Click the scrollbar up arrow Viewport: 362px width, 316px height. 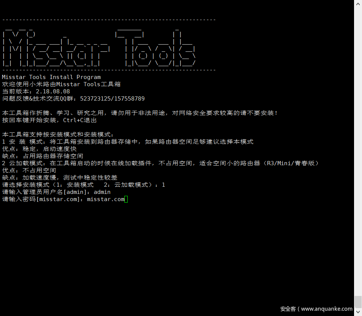358,3
